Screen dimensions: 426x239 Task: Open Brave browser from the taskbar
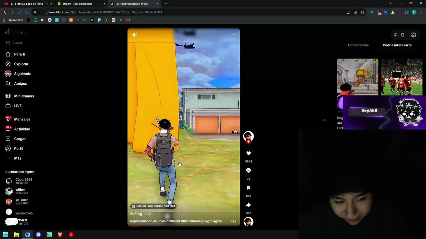[x=60, y=235]
